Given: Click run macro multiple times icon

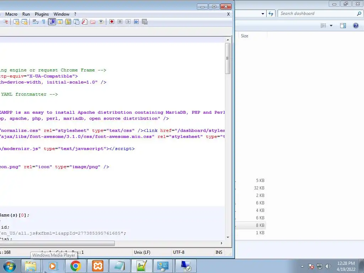Looking at the screenshot, I should click(x=136, y=22).
